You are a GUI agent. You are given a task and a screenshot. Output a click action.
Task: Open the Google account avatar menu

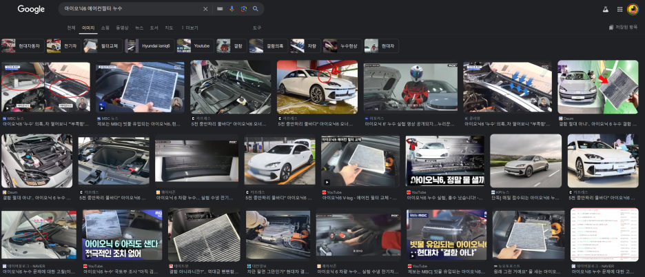[632, 9]
